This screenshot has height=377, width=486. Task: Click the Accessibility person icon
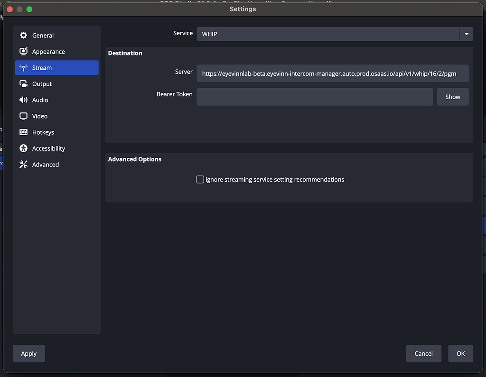[x=23, y=148]
